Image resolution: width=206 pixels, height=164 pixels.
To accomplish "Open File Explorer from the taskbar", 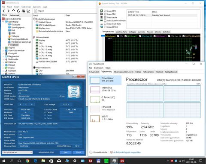I will pos(43,161).
